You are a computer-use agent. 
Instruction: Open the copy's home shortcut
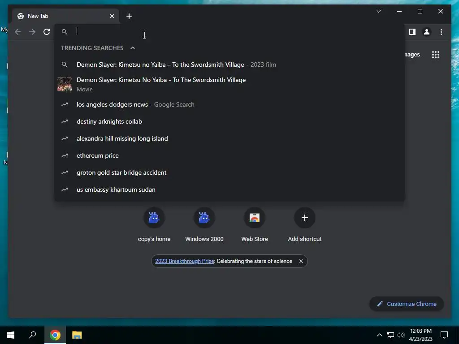tap(154, 225)
